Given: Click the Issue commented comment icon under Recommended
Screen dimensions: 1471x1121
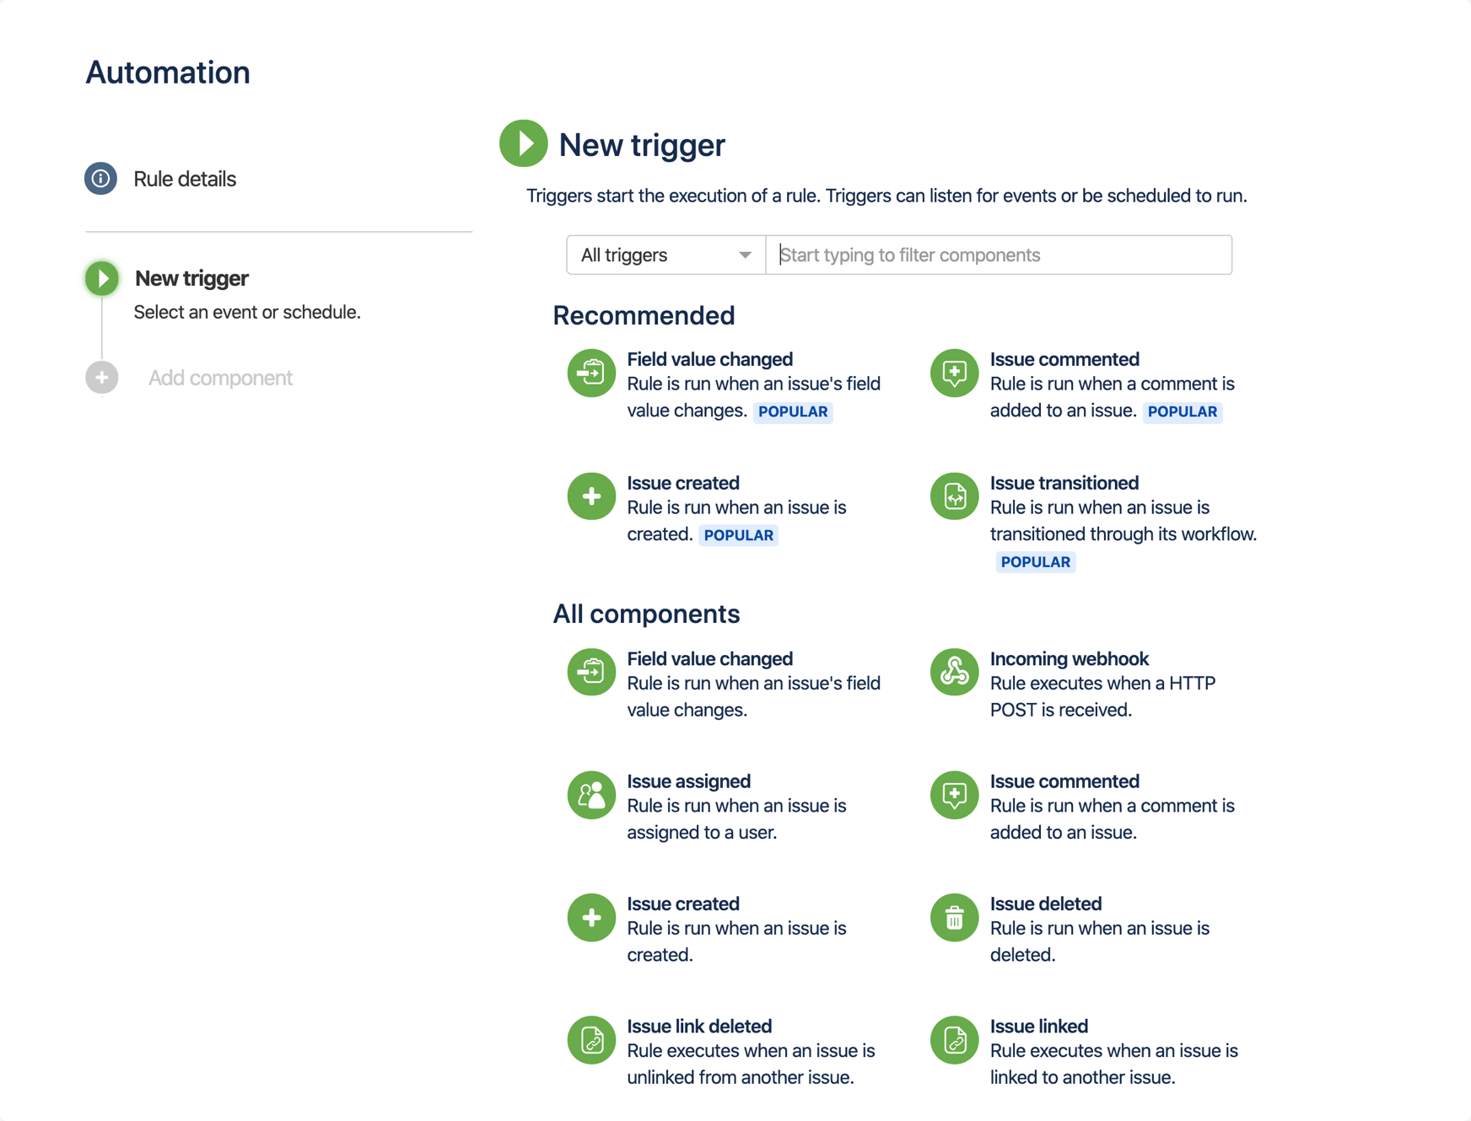Looking at the screenshot, I should [x=953, y=373].
